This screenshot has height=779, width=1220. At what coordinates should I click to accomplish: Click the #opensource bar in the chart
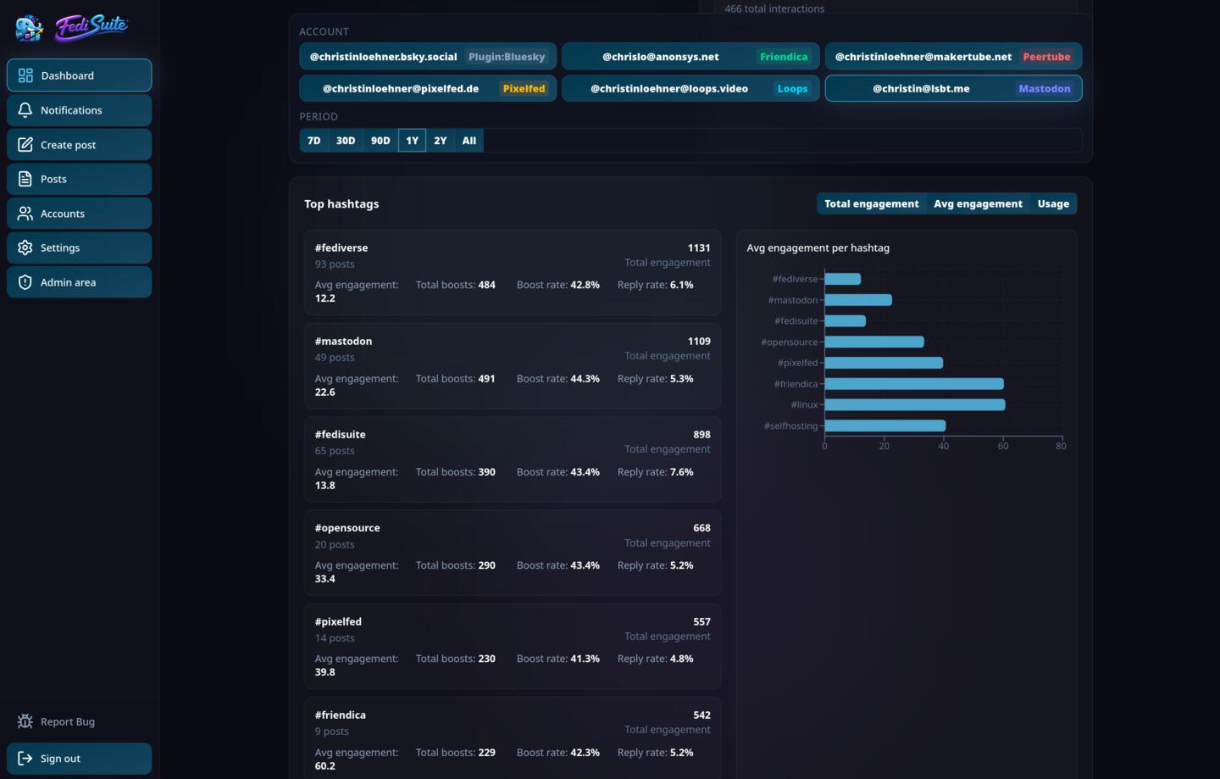874,342
